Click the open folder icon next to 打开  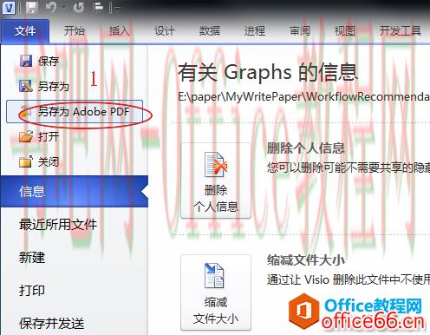[x=26, y=136]
